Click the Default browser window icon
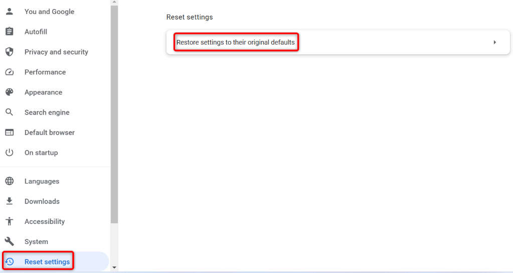 click(9, 132)
